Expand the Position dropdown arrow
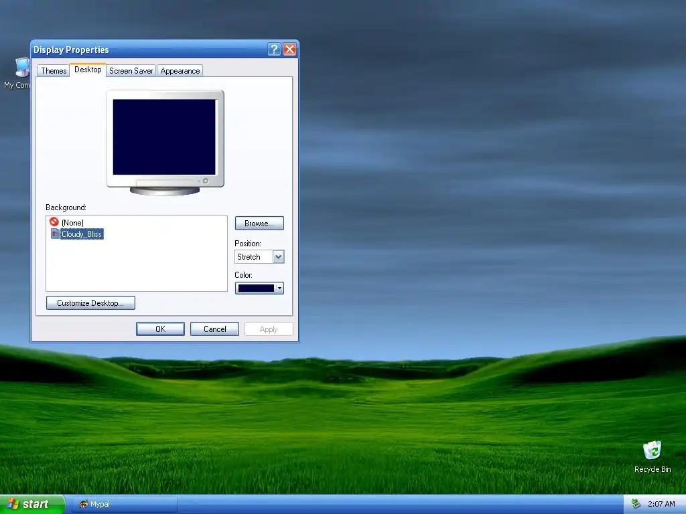 278,256
